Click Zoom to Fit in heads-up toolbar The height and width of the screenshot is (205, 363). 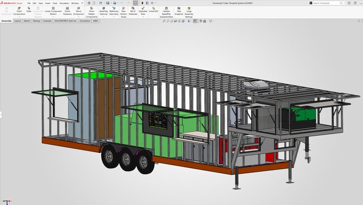tap(164, 21)
